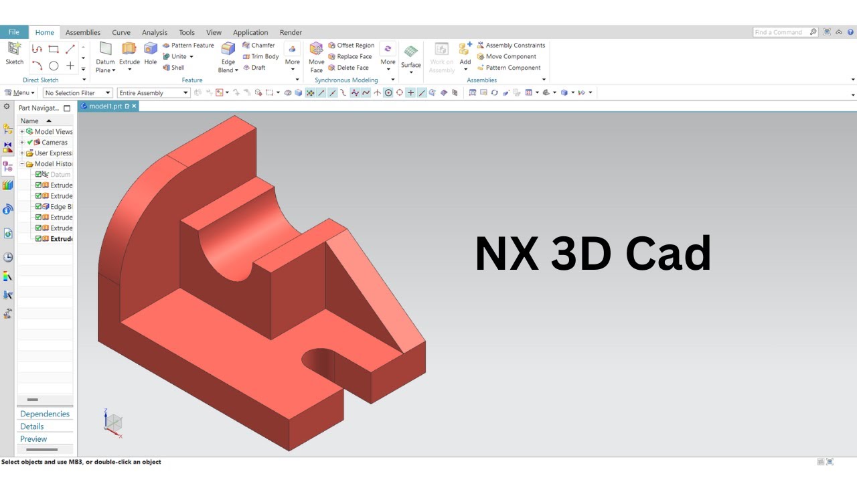
Task: Open the navigator settings gear
Action: pyautogui.click(x=7, y=106)
